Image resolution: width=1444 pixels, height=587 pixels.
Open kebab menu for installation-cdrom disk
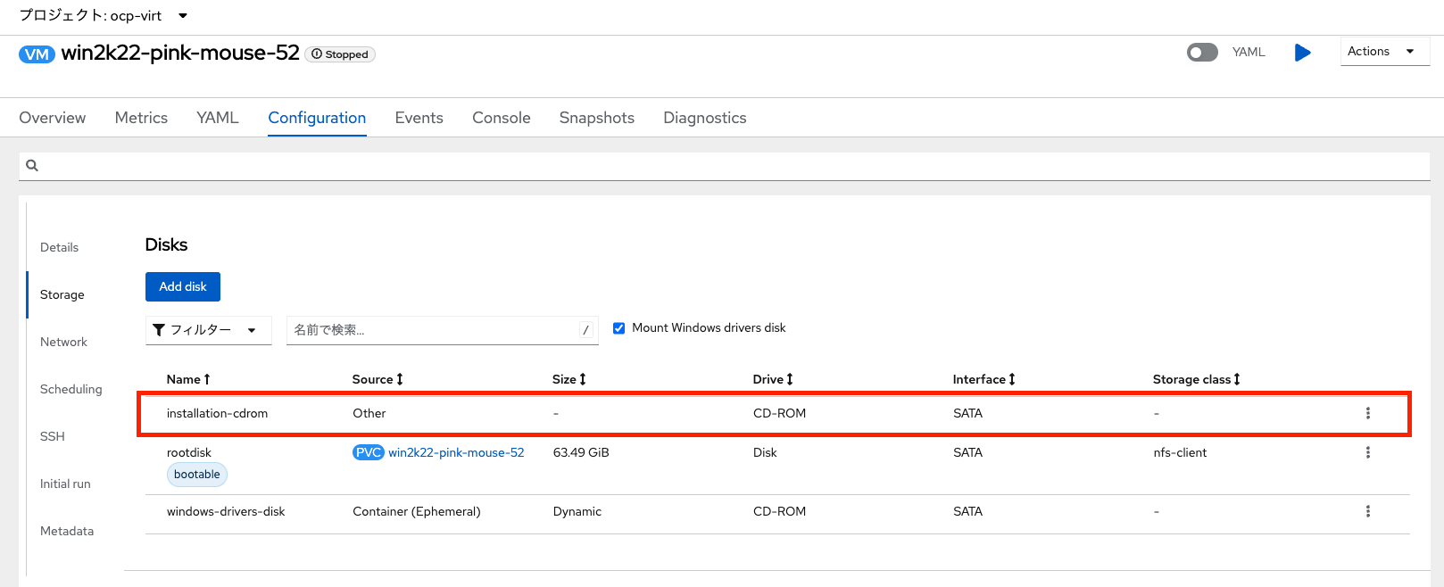1367,413
